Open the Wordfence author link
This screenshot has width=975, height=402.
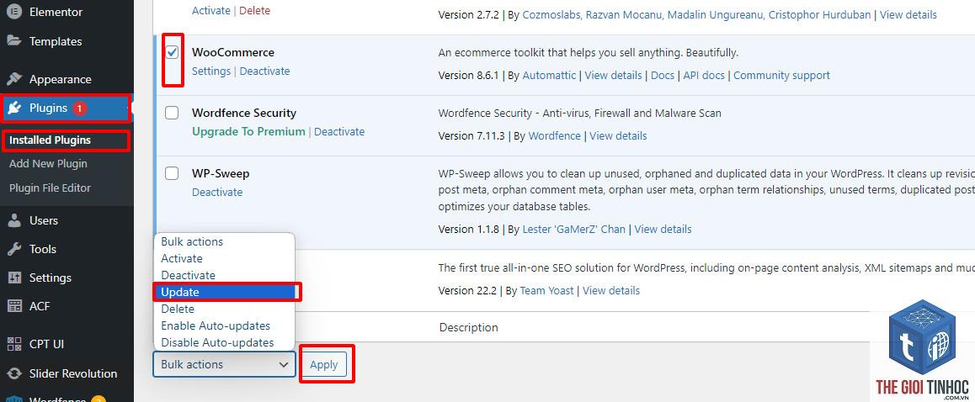pyautogui.click(x=554, y=135)
